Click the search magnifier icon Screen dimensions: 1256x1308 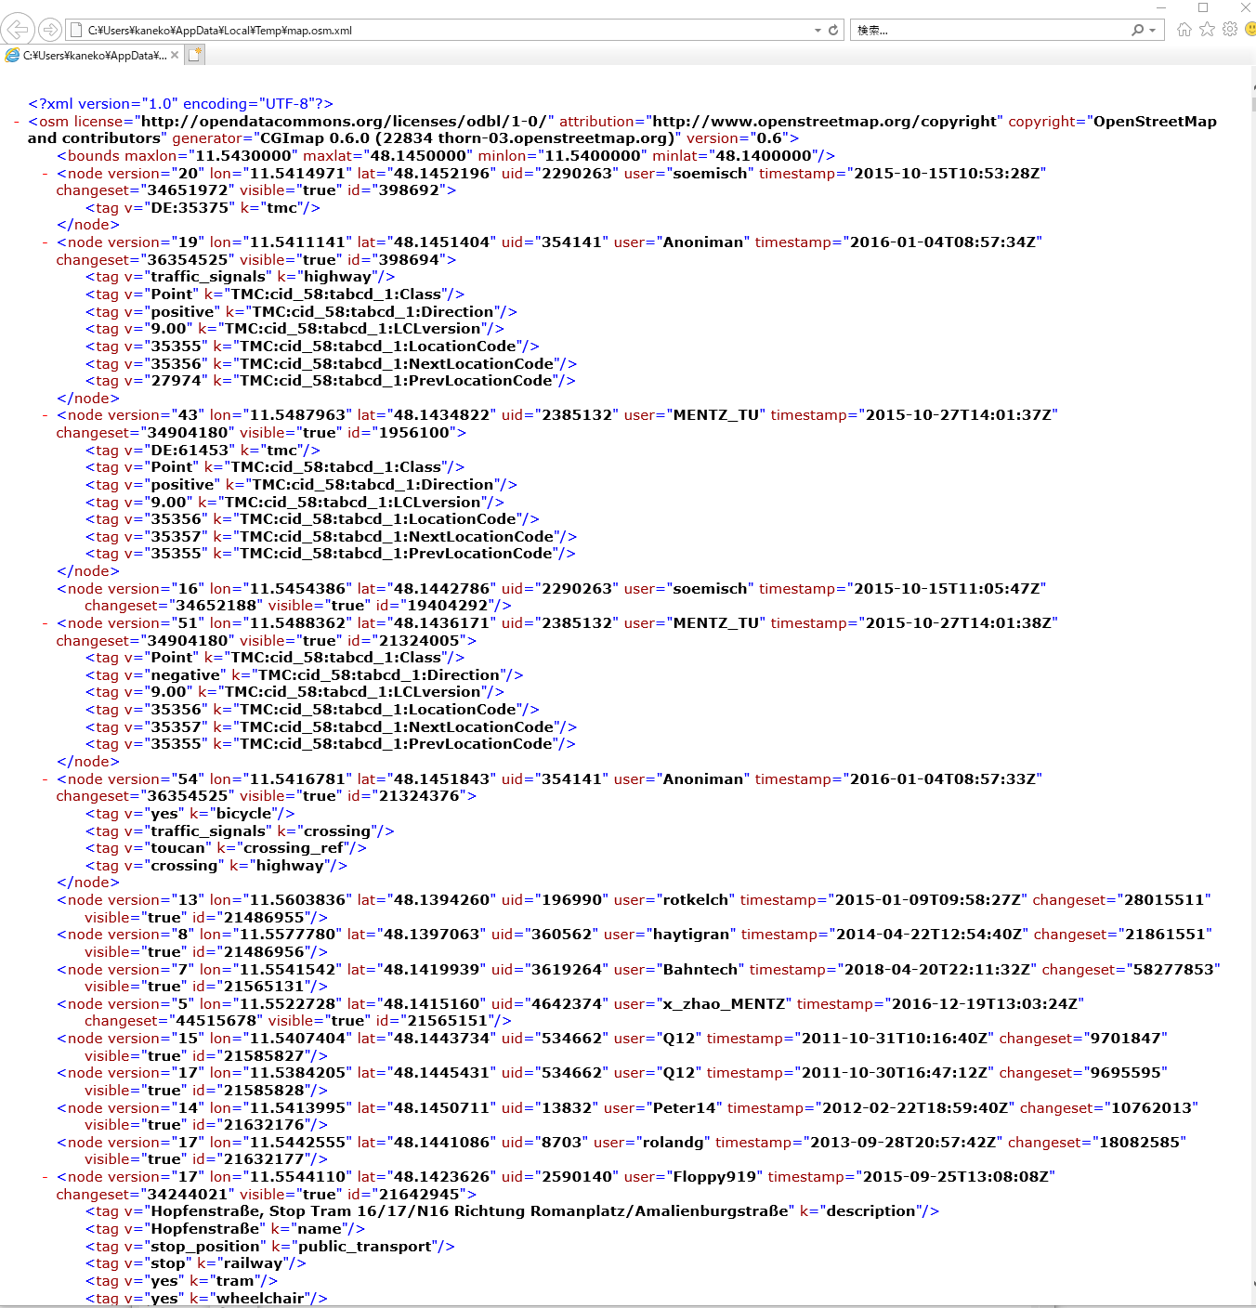pos(1137,30)
